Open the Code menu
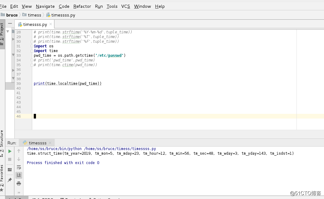 tap(64, 6)
